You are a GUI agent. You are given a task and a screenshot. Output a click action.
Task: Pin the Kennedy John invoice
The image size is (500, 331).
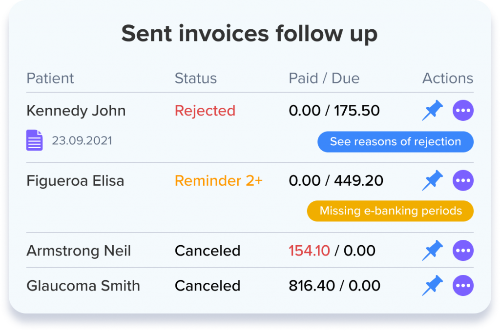pyautogui.click(x=432, y=111)
